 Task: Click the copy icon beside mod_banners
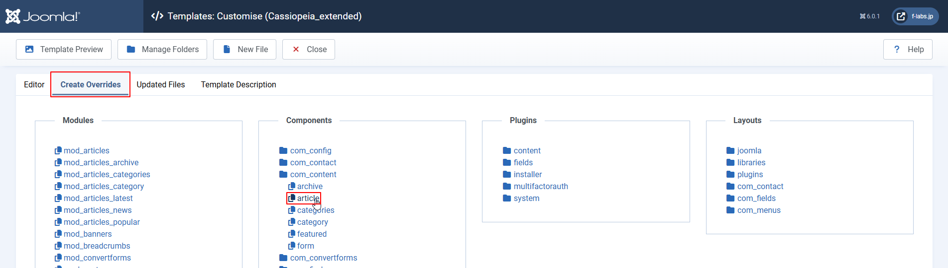pos(58,234)
